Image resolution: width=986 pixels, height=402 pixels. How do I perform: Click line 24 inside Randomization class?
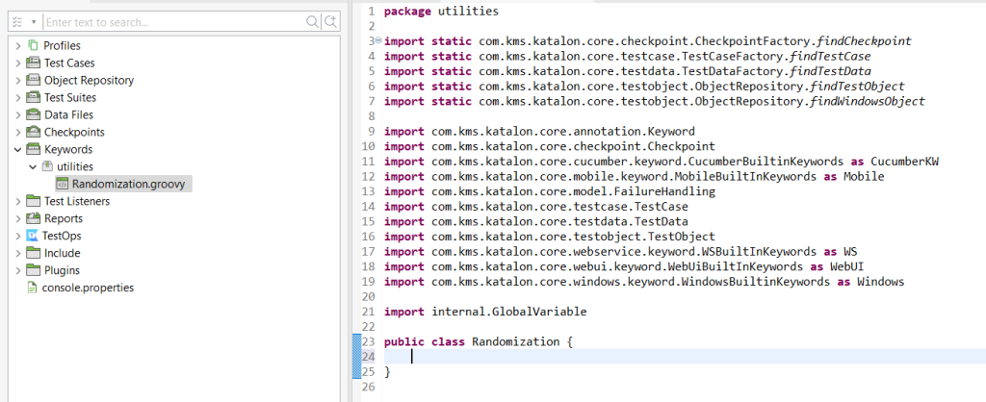578,357
